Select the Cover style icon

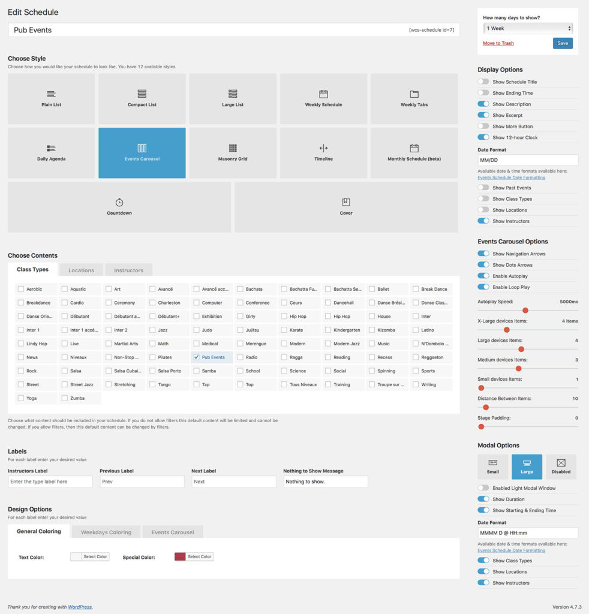tap(346, 202)
